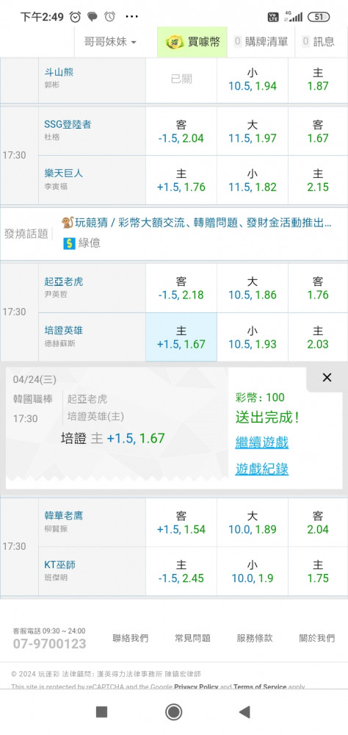Open the 購牌清單 tab

261,42
